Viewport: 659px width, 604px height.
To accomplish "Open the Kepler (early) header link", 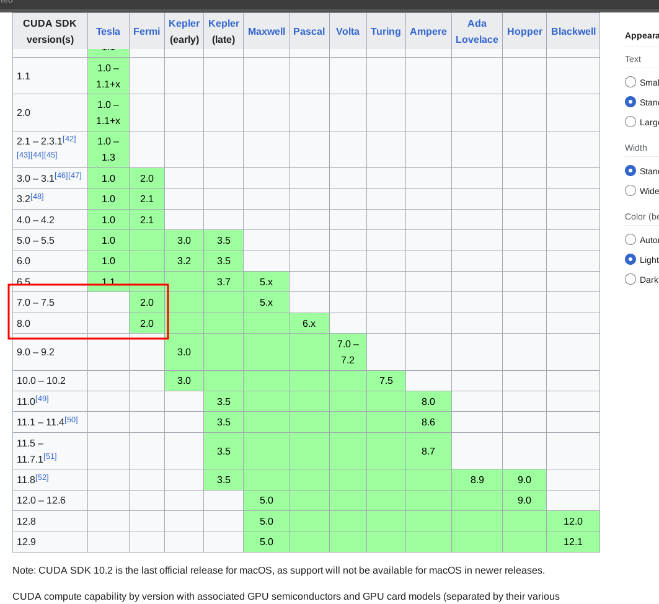I will (184, 24).
